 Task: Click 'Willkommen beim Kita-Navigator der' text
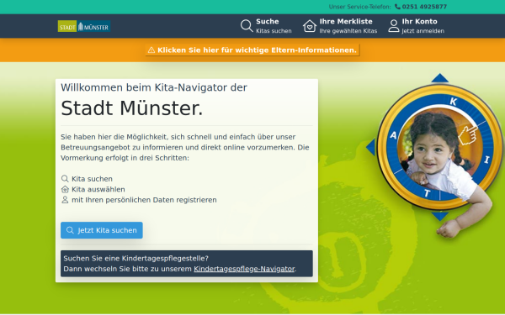(154, 87)
